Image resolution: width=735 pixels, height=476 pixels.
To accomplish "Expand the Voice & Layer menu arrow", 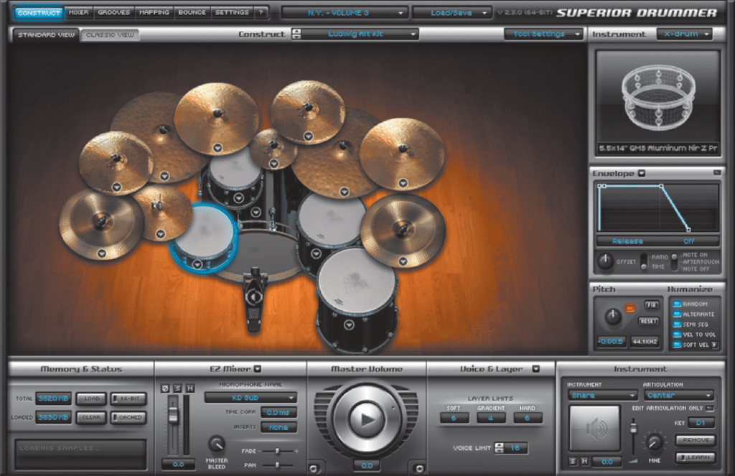I will pyautogui.click(x=535, y=369).
